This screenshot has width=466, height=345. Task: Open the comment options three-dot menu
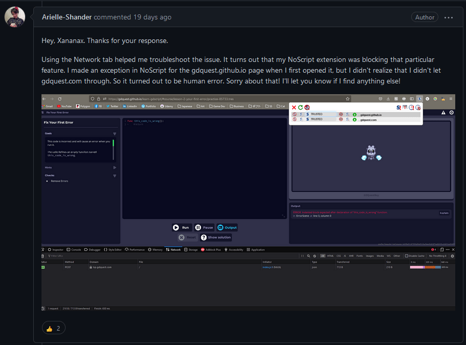[x=449, y=17]
